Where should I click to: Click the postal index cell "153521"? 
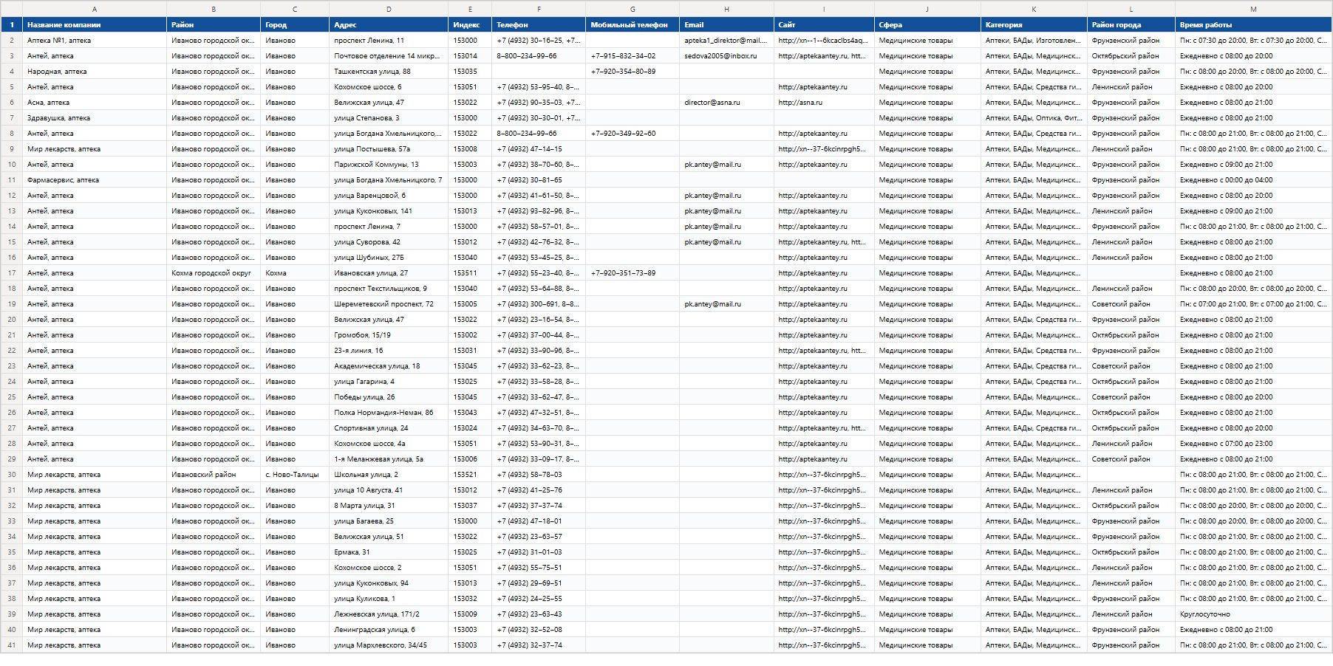(470, 475)
